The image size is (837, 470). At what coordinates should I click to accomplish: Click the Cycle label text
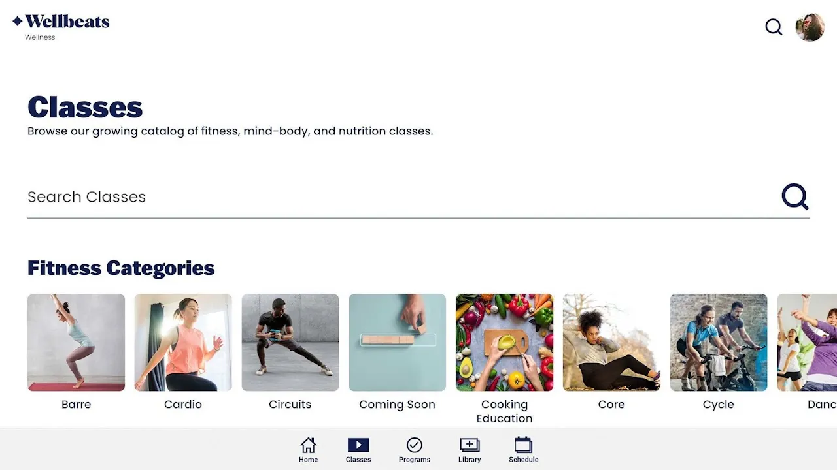[x=719, y=405]
